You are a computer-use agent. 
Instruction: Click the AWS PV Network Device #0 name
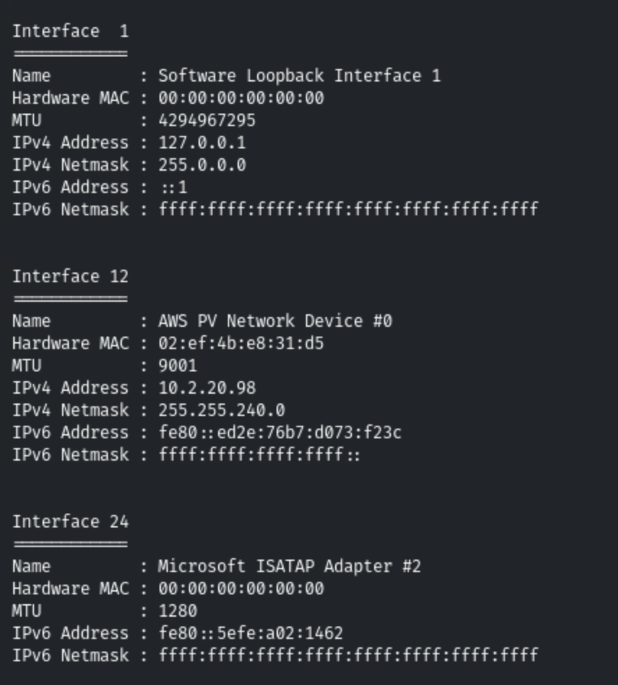point(275,321)
